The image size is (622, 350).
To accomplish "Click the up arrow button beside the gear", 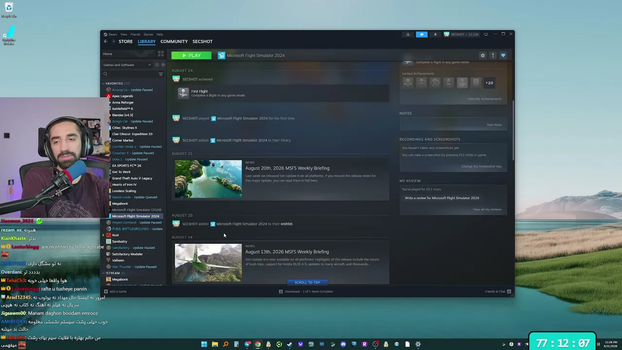I will click(493, 55).
